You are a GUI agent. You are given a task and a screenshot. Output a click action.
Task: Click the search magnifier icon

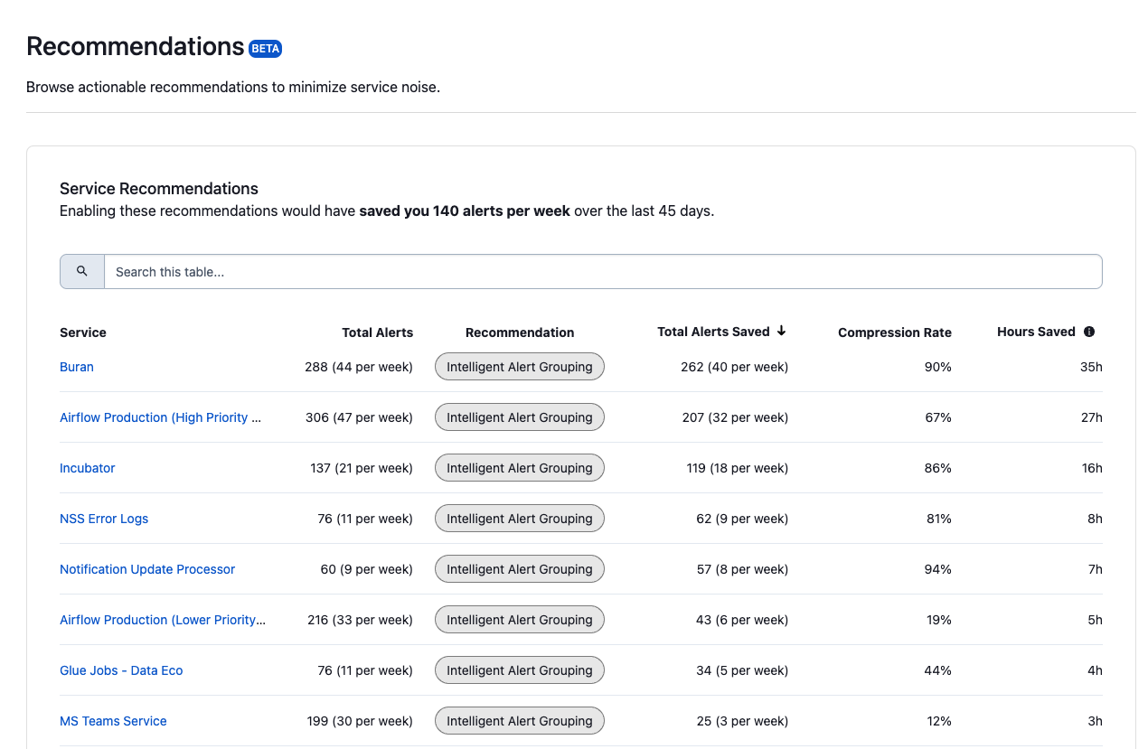(81, 271)
